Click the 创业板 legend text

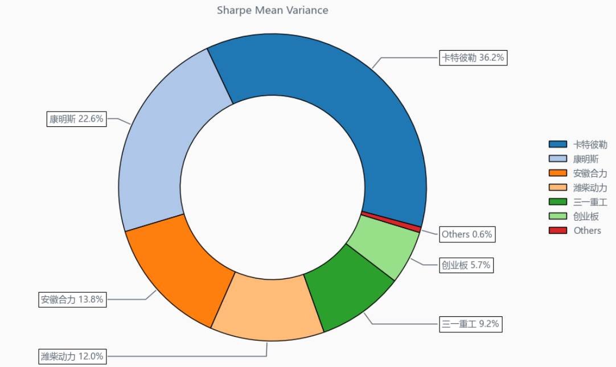586,216
